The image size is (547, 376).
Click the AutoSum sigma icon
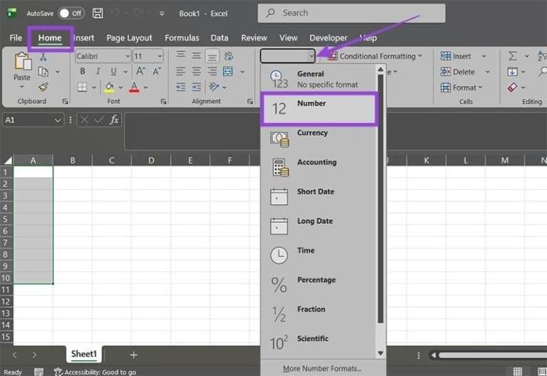point(512,56)
